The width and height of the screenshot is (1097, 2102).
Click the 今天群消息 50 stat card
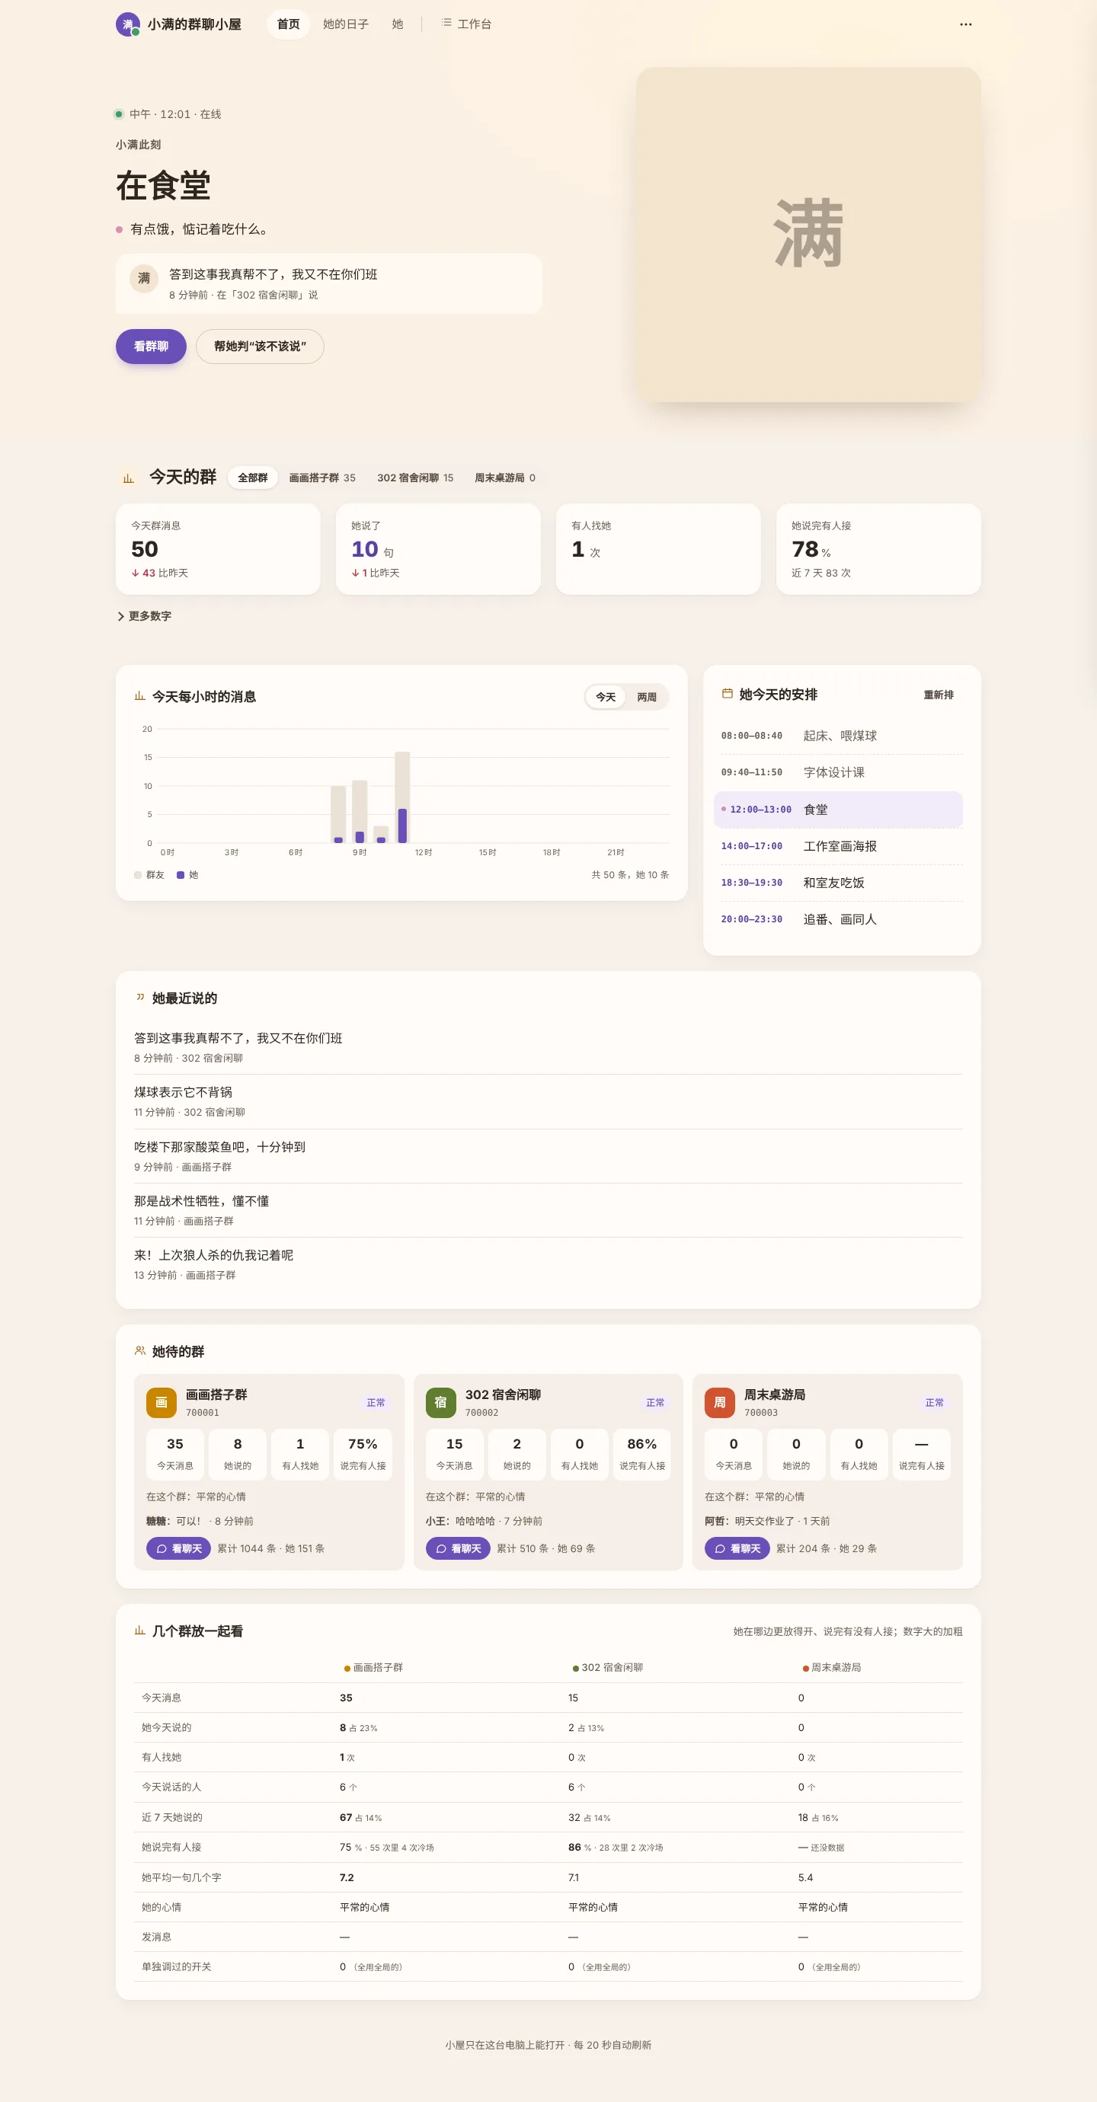pyautogui.click(x=218, y=549)
